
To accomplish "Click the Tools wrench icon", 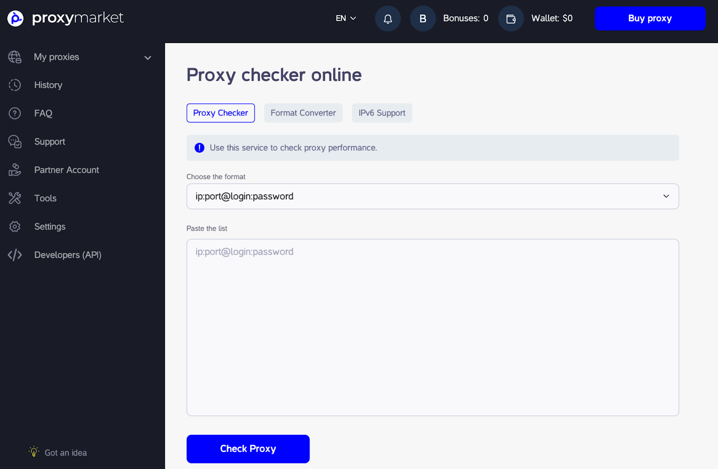I will [15, 198].
